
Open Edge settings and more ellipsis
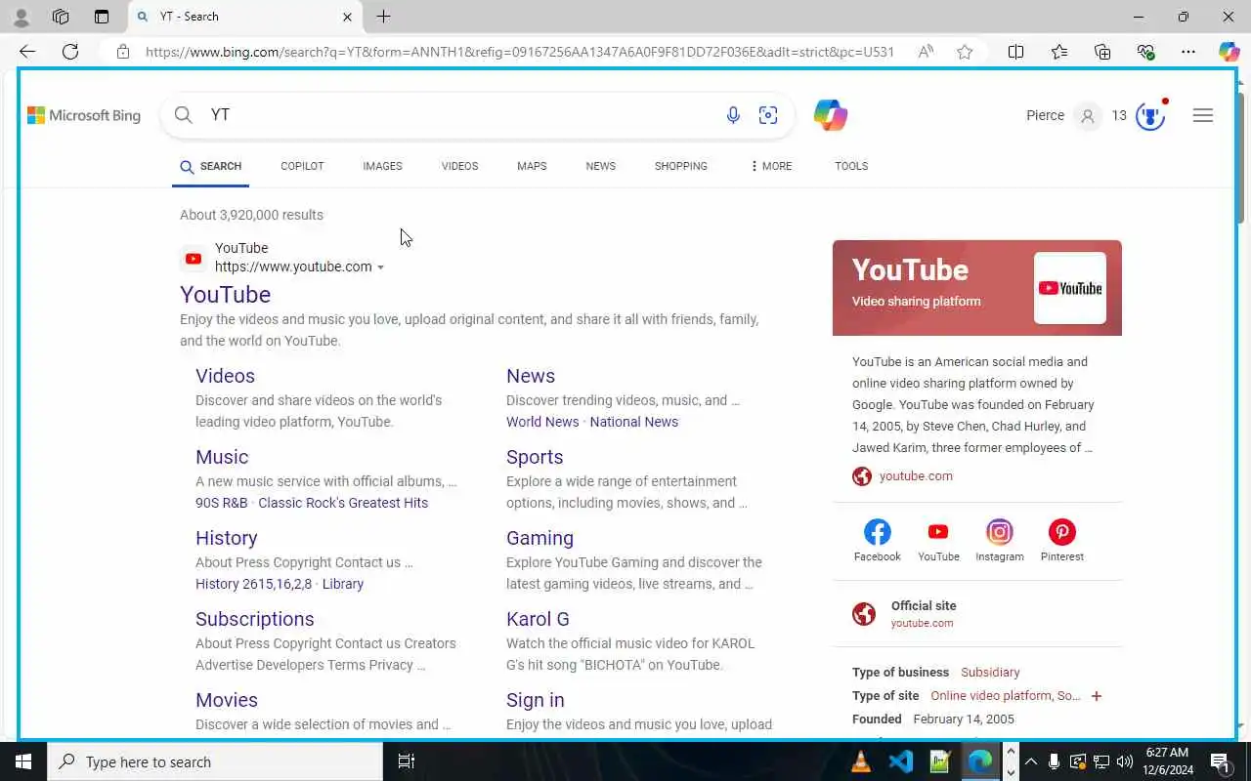click(x=1188, y=52)
